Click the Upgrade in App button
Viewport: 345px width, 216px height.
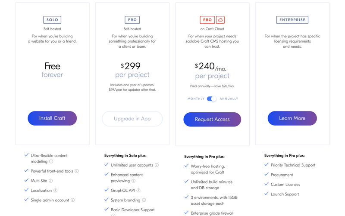coord(132,119)
